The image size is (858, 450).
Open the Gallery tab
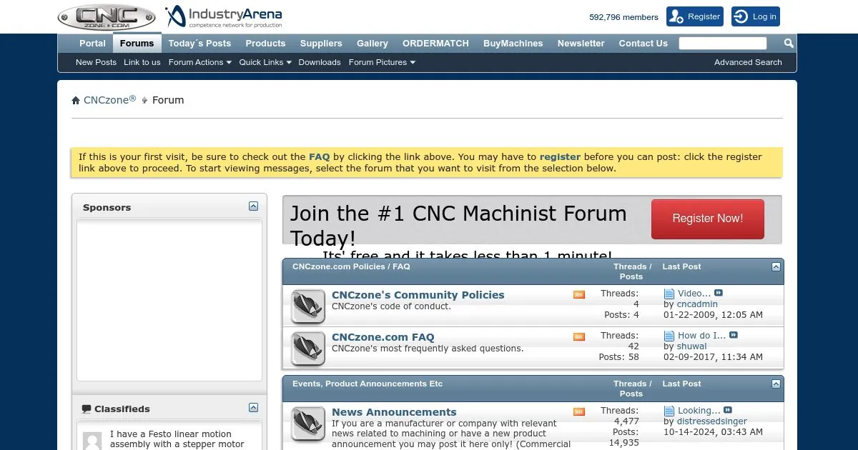[373, 44]
